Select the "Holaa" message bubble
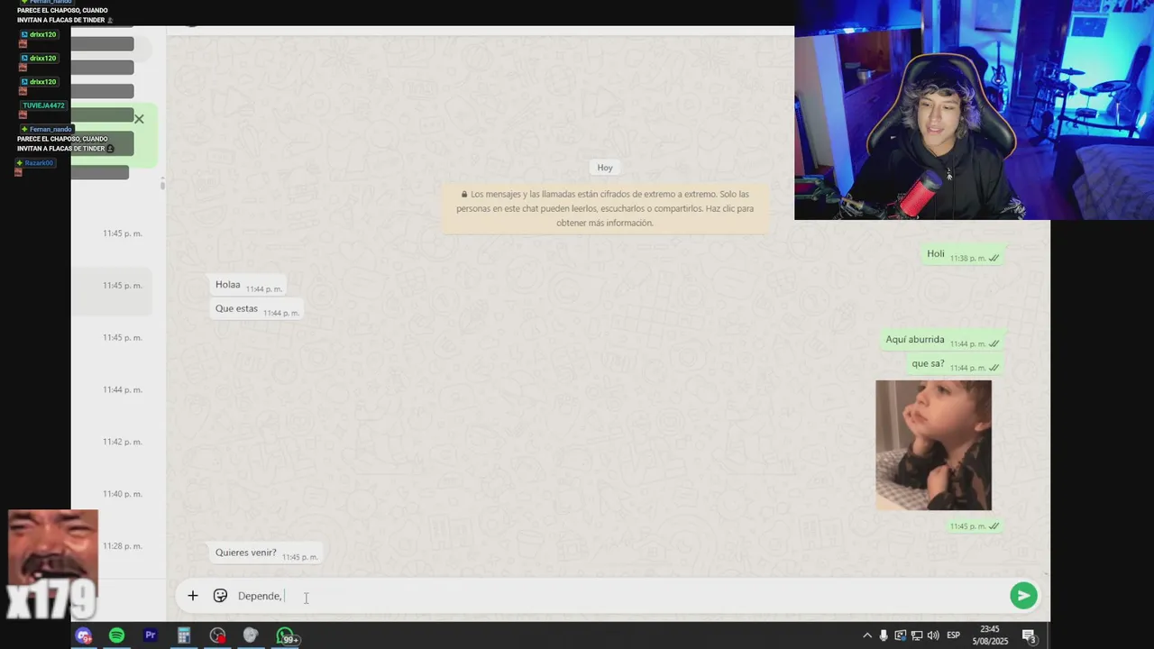The width and height of the screenshot is (1154, 649). click(x=248, y=285)
